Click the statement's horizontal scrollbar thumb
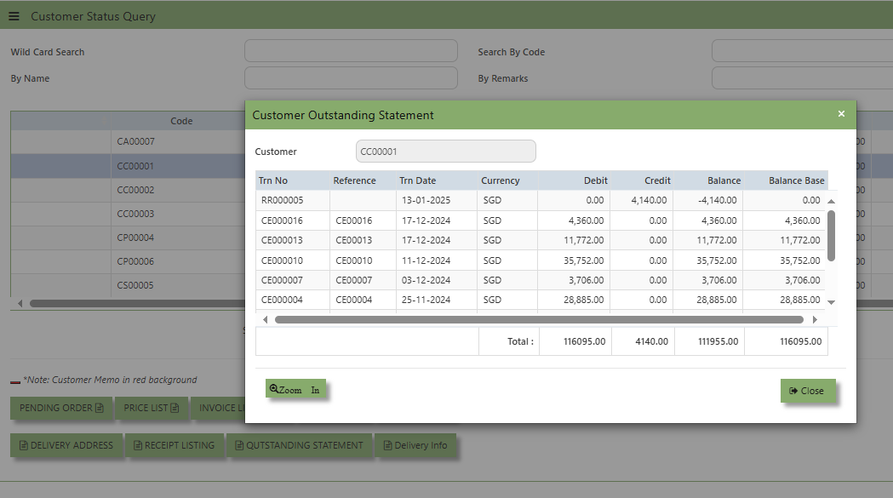Image resolution: width=893 pixels, height=498 pixels. coord(538,320)
